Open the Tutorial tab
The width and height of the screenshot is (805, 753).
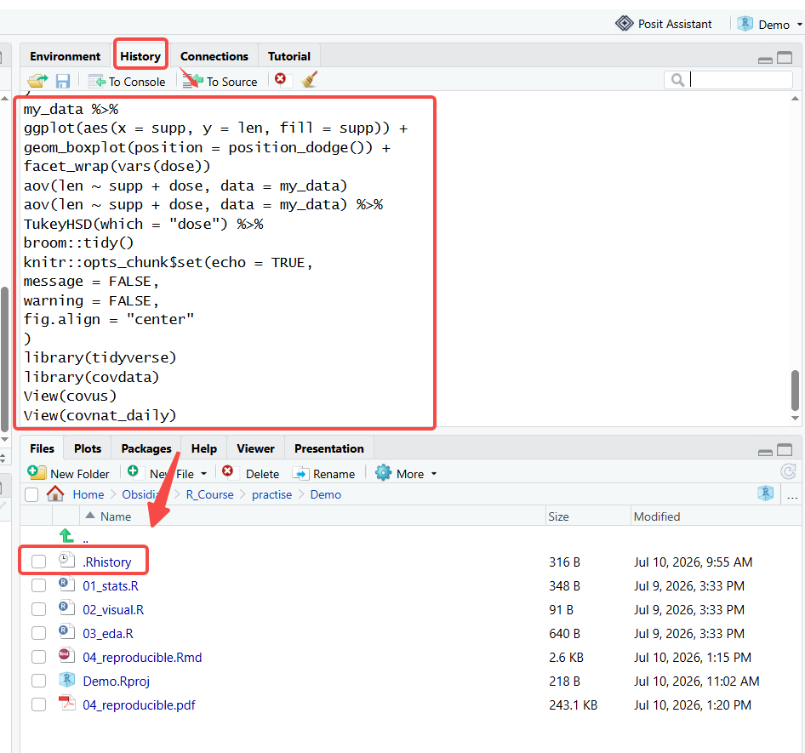(289, 56)
